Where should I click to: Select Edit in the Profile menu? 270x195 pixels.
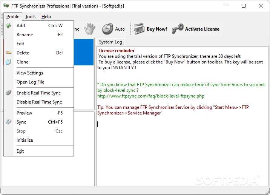pos(39,44)
